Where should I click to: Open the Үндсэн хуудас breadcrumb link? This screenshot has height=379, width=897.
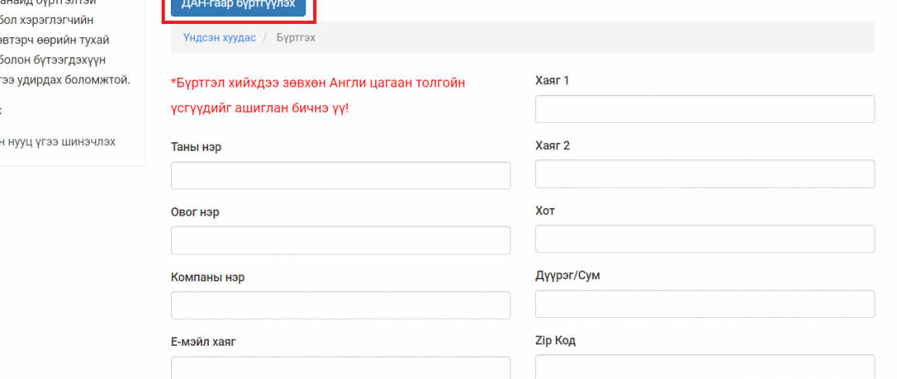point(220,38)
